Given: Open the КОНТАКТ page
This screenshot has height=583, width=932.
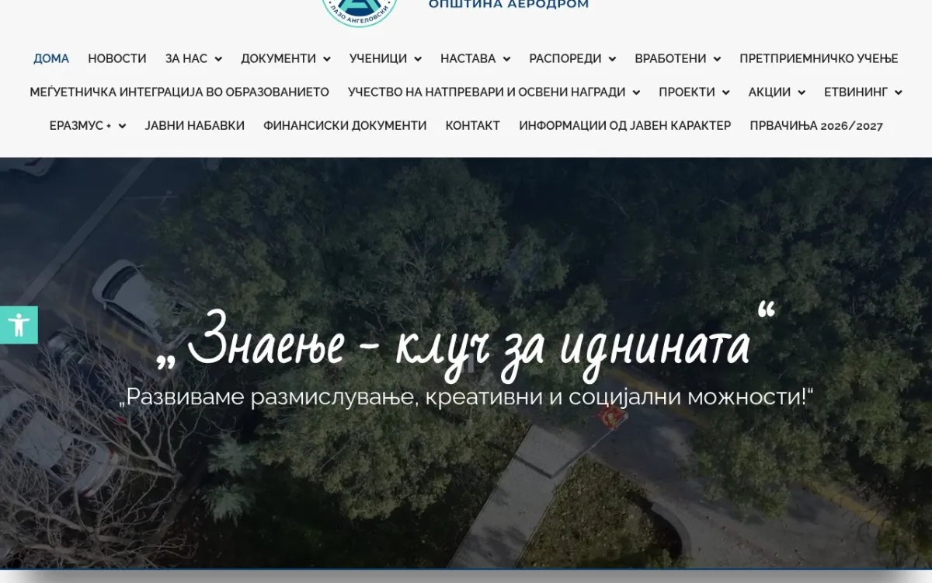Looking at the screenshot, I should 473,126.
